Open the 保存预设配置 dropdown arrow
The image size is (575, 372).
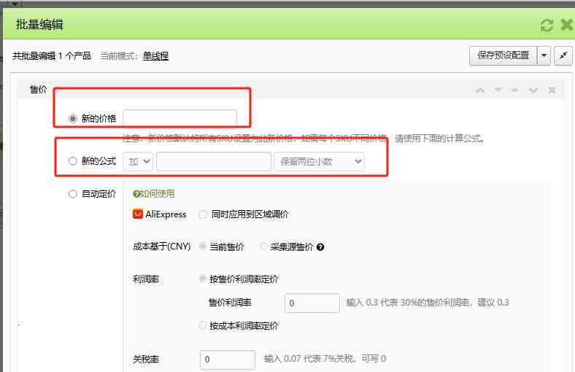coord(544,55)
